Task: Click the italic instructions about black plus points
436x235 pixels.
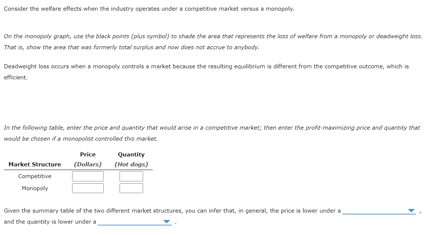Action: (213, 36)
